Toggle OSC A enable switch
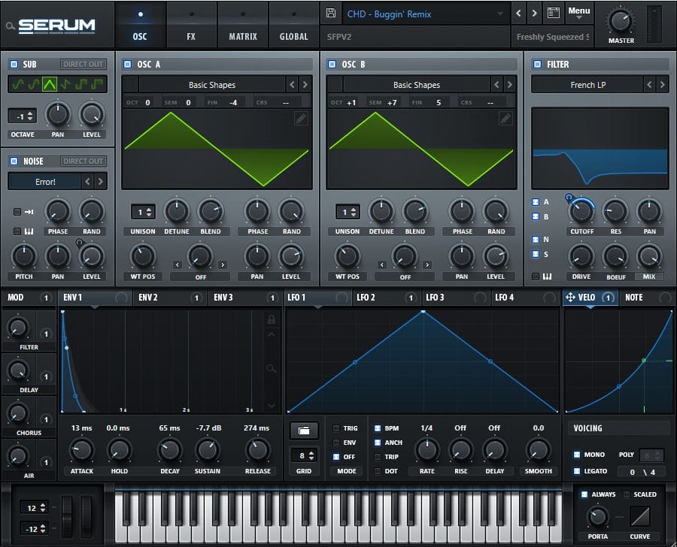The height and width of the screenshot is (547, 677). coord(127,65)
